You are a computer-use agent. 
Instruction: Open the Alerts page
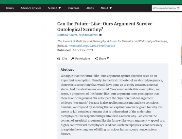point(90,8)
